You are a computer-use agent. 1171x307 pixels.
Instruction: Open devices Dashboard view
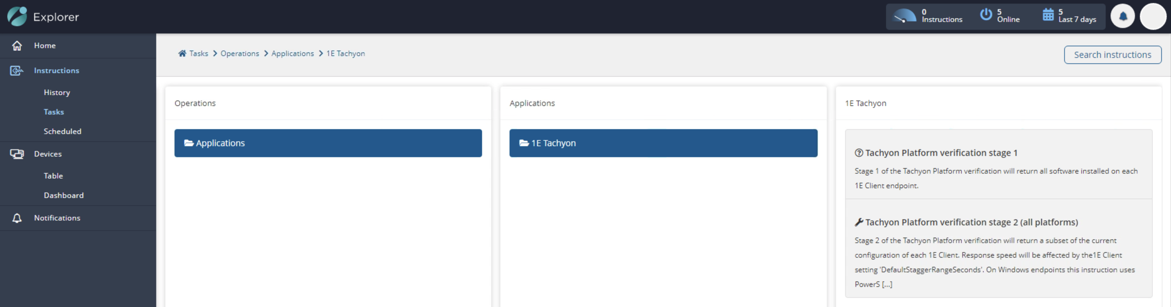64,195
